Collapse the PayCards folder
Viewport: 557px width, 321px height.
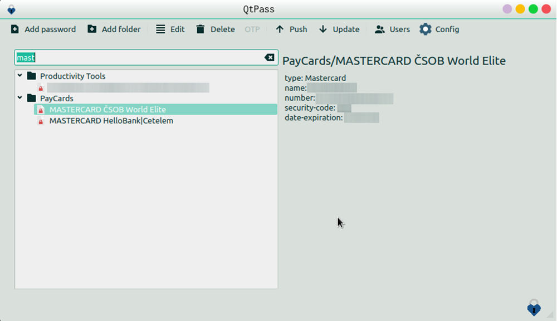20,98
